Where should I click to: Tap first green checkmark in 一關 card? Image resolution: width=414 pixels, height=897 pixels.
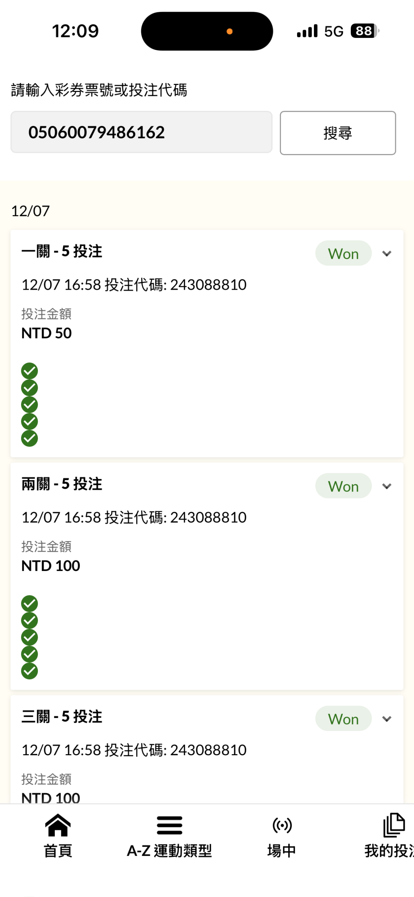click(x=30, y=371)
